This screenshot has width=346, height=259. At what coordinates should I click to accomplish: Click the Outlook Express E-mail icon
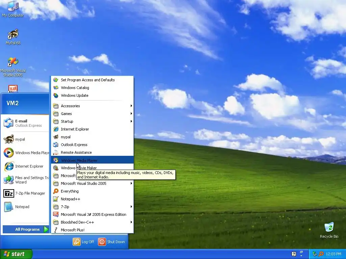click(x=8, y=123)
